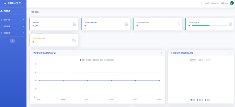Click the gear icon next to 首页内容
Image resolution: width=235 pixels, height=107 pixels.
[1, 20]
